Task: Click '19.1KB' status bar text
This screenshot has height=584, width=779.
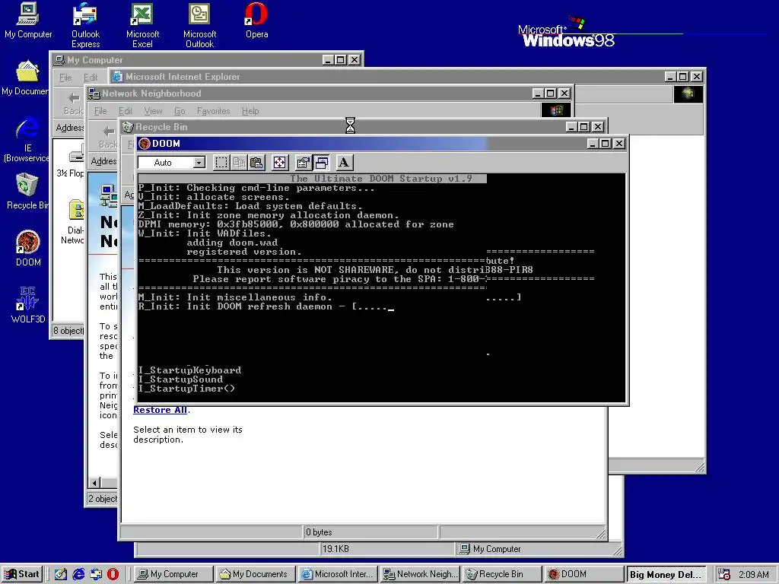Action: pos(335,549)
